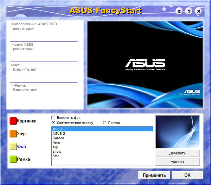Close FancyStart with the round 'x' button

[199, 11]
